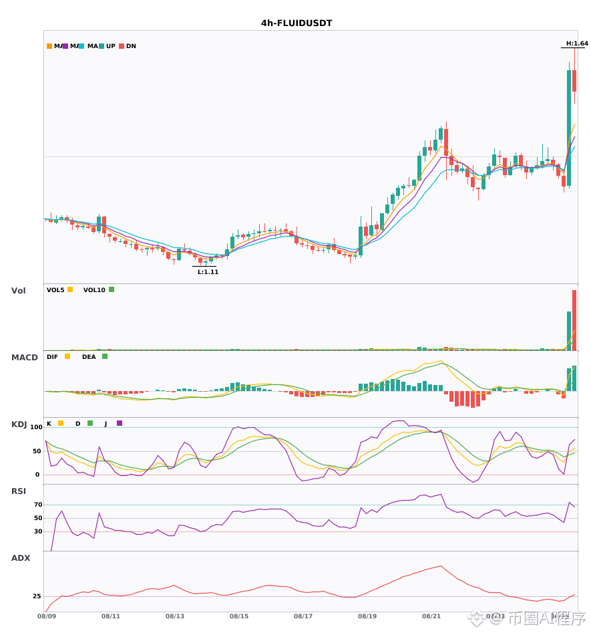
Task: Click the tall teal volume bar beside it
Action: point(569,332)
